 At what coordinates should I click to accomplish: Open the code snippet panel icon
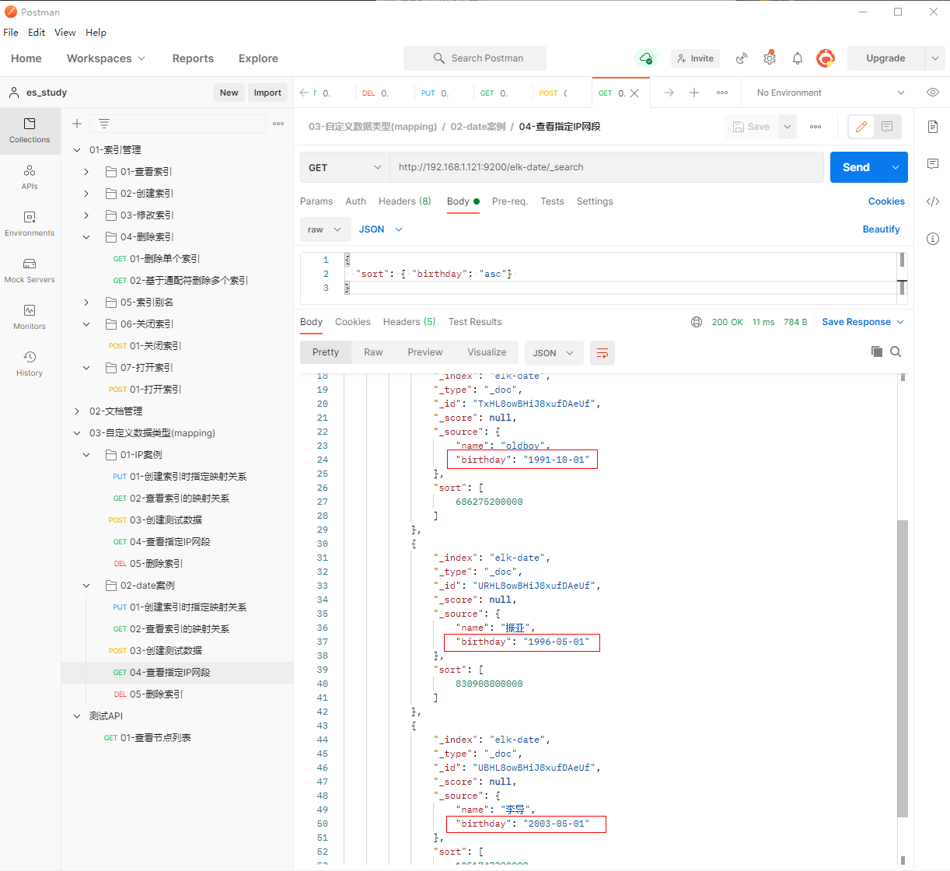tap(933, 201)
